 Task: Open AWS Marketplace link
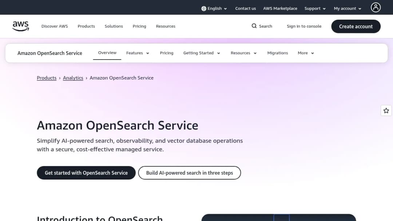[280, 8]
